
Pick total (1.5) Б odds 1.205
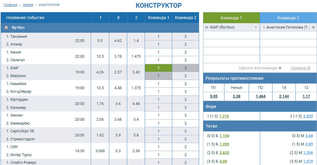point(224,144)
